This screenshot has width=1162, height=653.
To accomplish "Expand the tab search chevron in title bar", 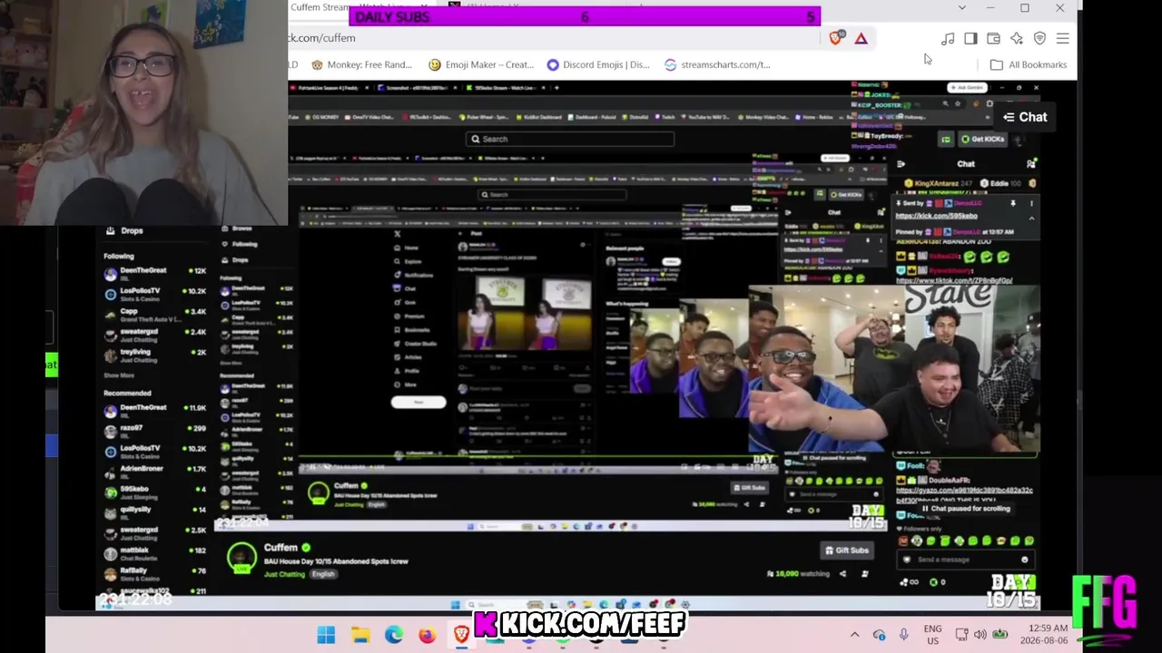I will 962,8.
